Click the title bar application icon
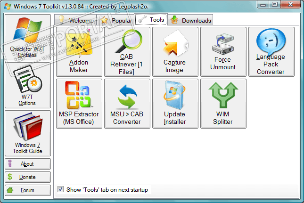The width and height of the screenshot is (304, 203). click(8, 7)
